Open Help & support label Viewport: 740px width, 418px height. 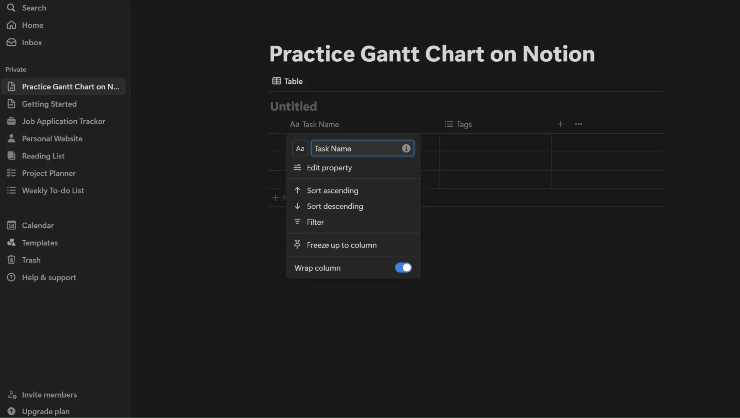coord(49,277)
